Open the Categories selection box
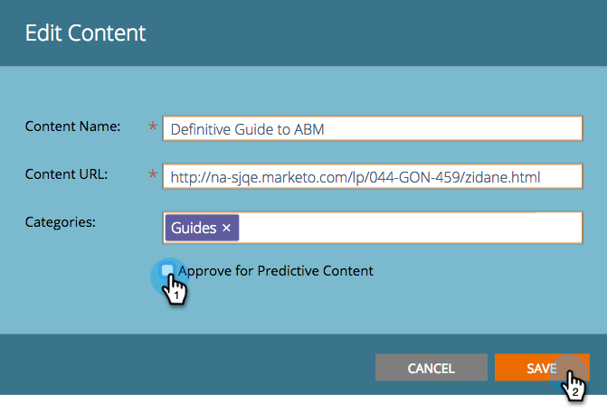Viewport: 607px width, 412px height. tap(407, 228)
